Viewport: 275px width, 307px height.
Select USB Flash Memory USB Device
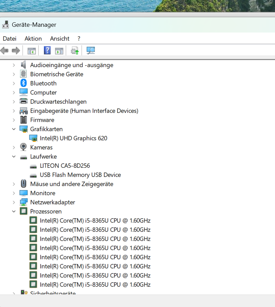(x=80, y=175)
